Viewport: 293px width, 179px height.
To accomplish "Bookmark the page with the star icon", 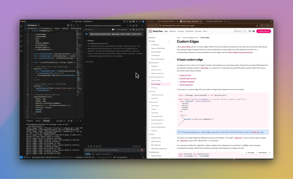I will [257, 26].
